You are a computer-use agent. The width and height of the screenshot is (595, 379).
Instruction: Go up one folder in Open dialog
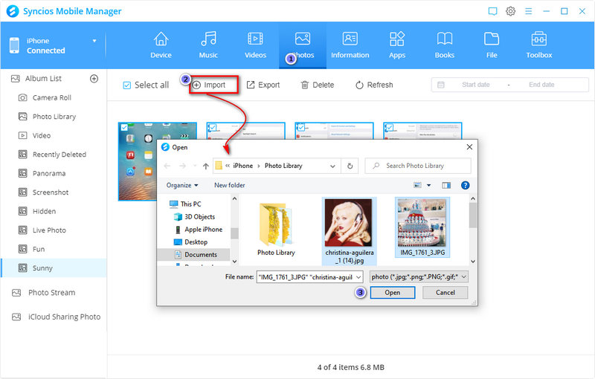click(x=206, y=166)
